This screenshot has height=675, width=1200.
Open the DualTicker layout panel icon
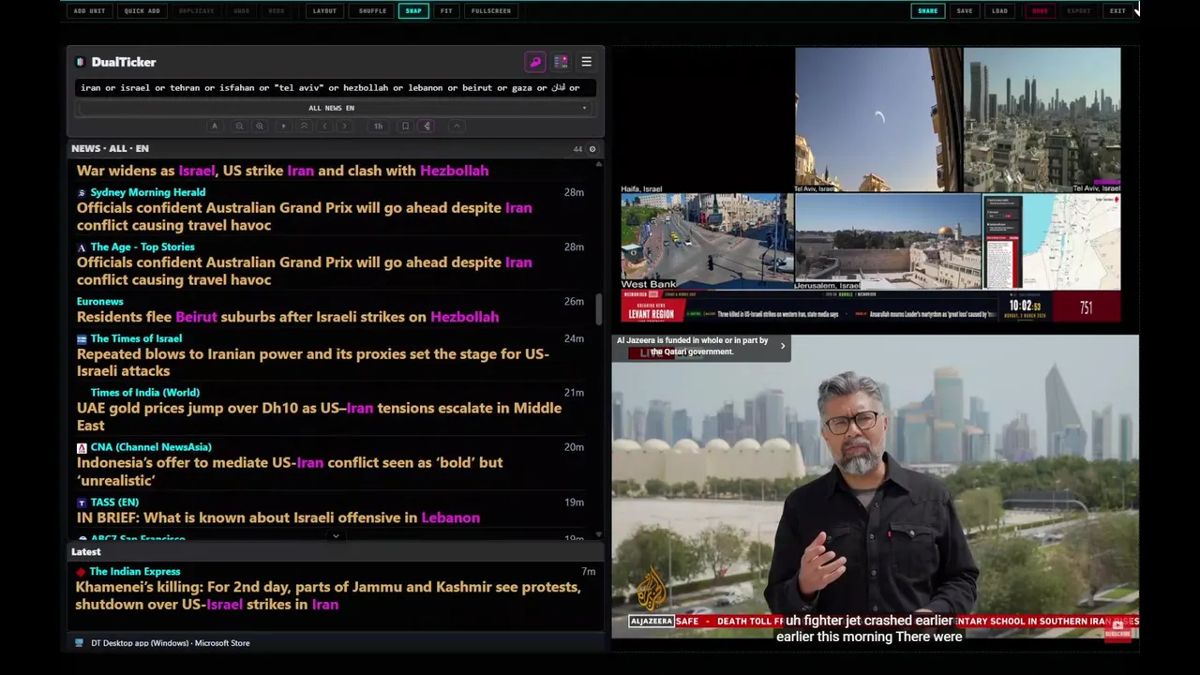tap(561, 62)
